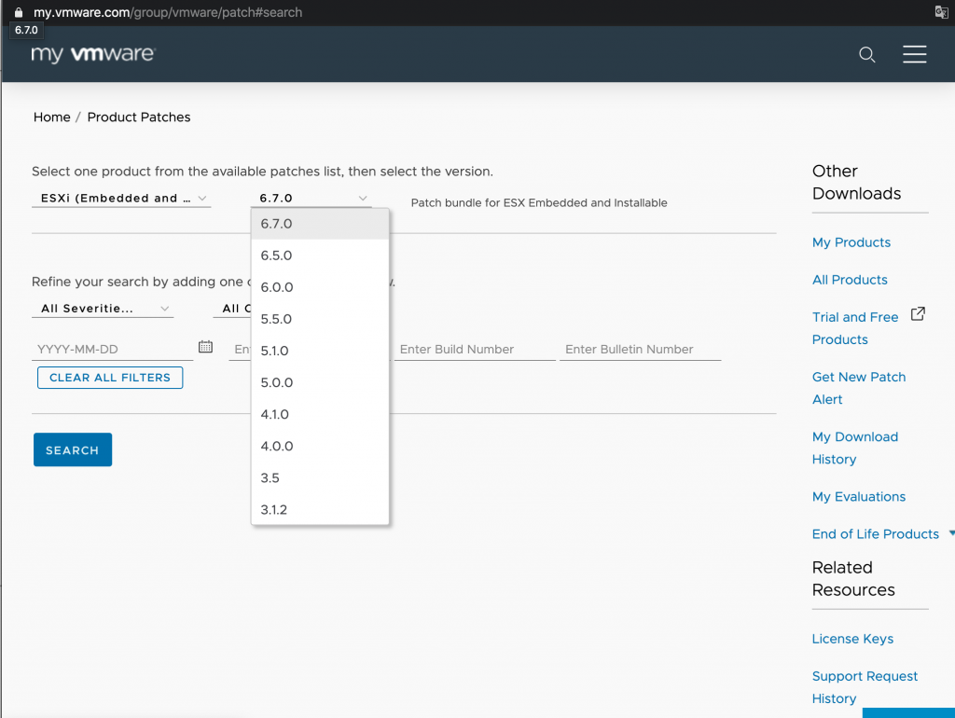Focus the Enter Build Number field
The width and height of the screenshot is (955, 718).
pyautogui.click(x=475, y=349)
